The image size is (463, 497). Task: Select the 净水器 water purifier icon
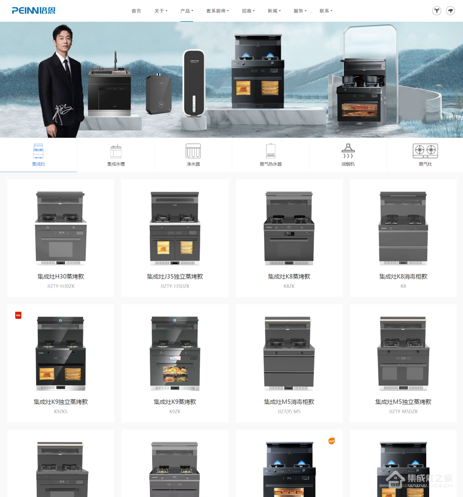pos(193,151)
